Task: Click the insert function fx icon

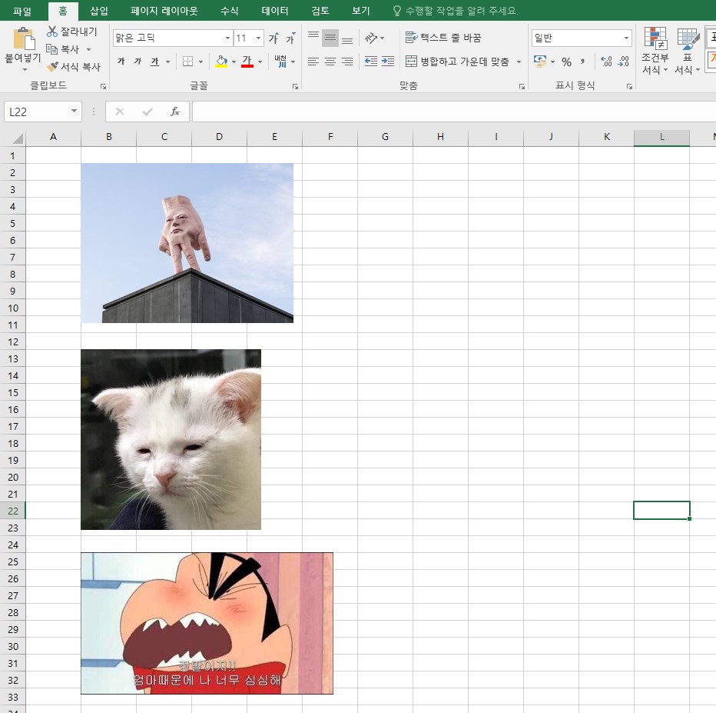Action: coord(175,112)
